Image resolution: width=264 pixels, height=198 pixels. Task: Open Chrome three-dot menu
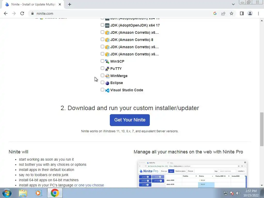click(258, 13)
